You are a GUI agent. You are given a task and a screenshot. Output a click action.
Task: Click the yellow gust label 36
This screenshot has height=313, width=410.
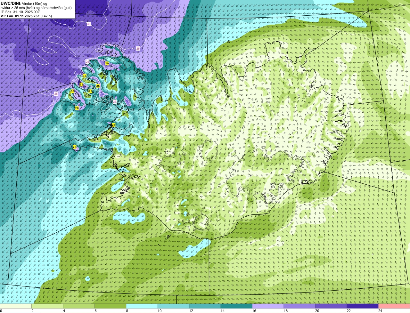[81, 85]
